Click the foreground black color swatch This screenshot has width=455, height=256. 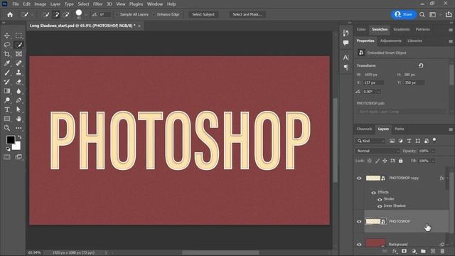coord(11,140)
